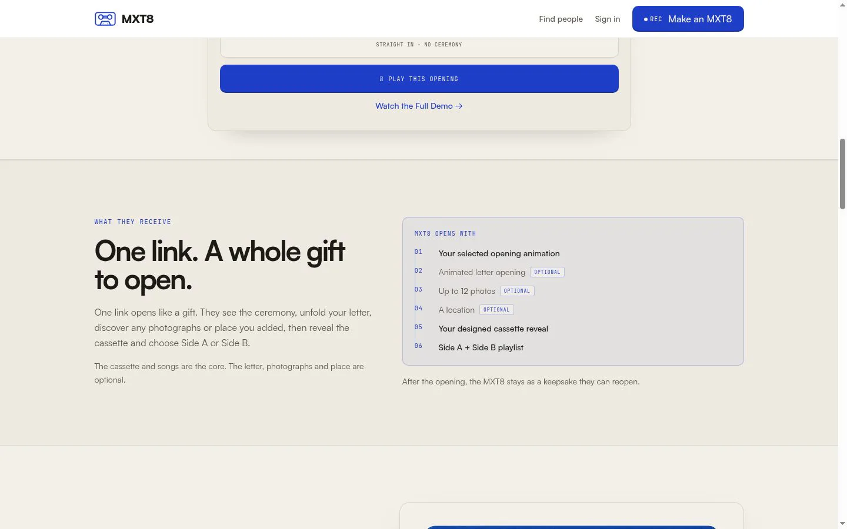Click the keepsake note below the list card

tap(521, 381)
